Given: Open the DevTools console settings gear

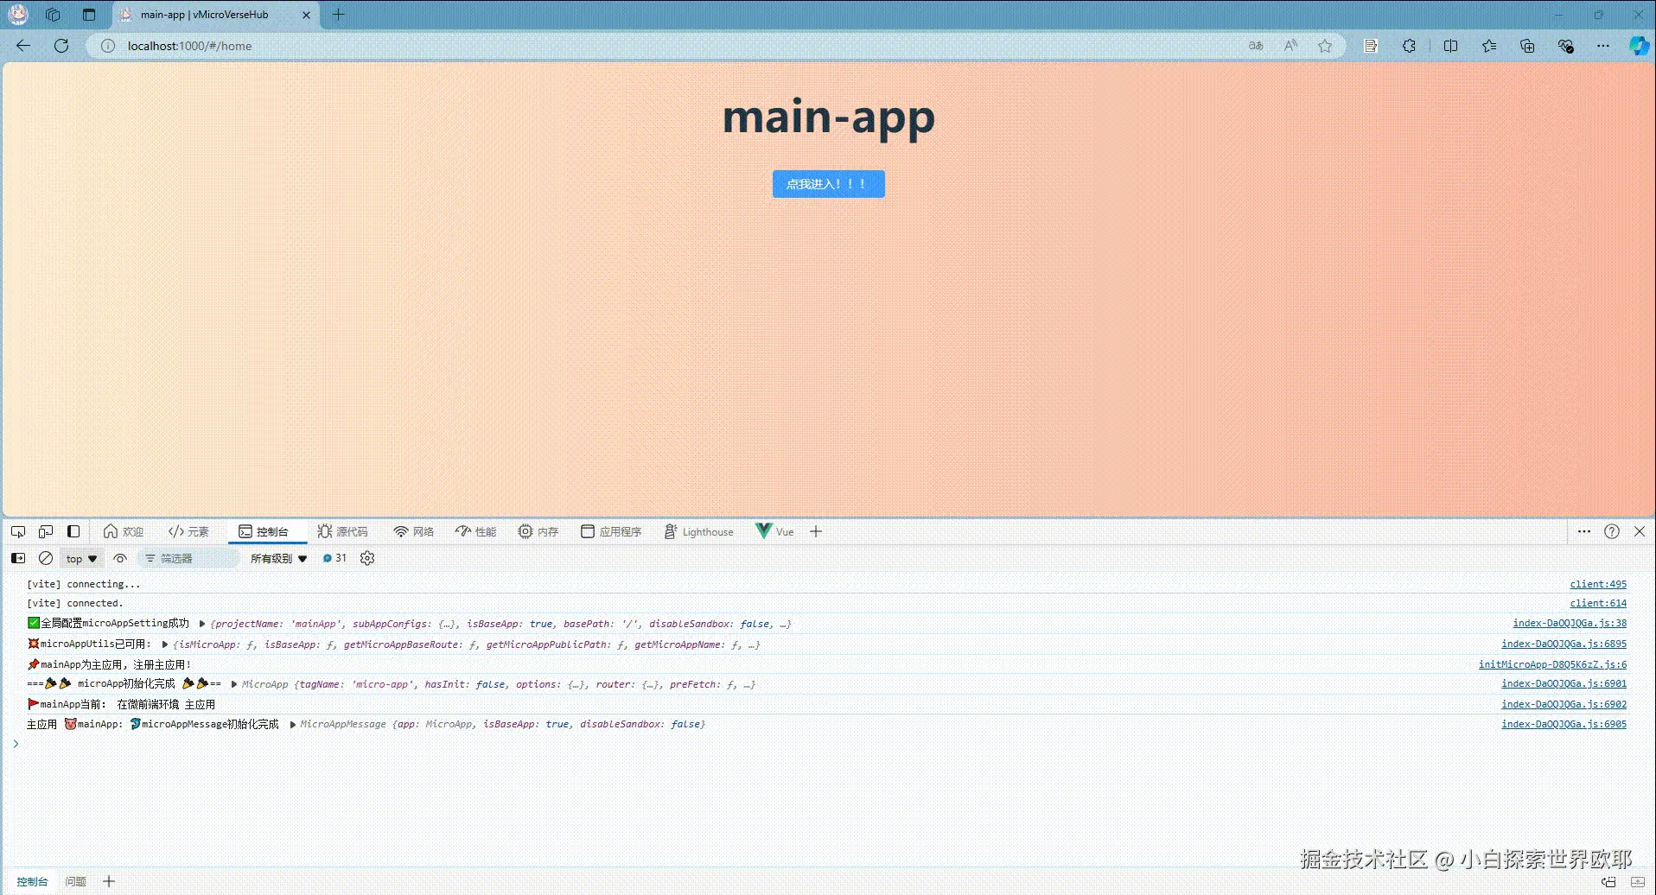Looking at the screenshot, I should click(366, 558).
